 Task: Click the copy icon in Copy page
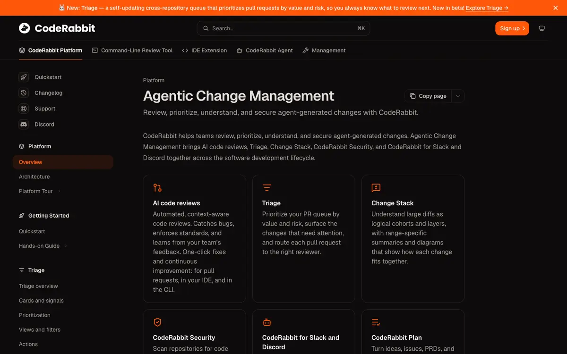pyautogui.click(x=412, y=96)
